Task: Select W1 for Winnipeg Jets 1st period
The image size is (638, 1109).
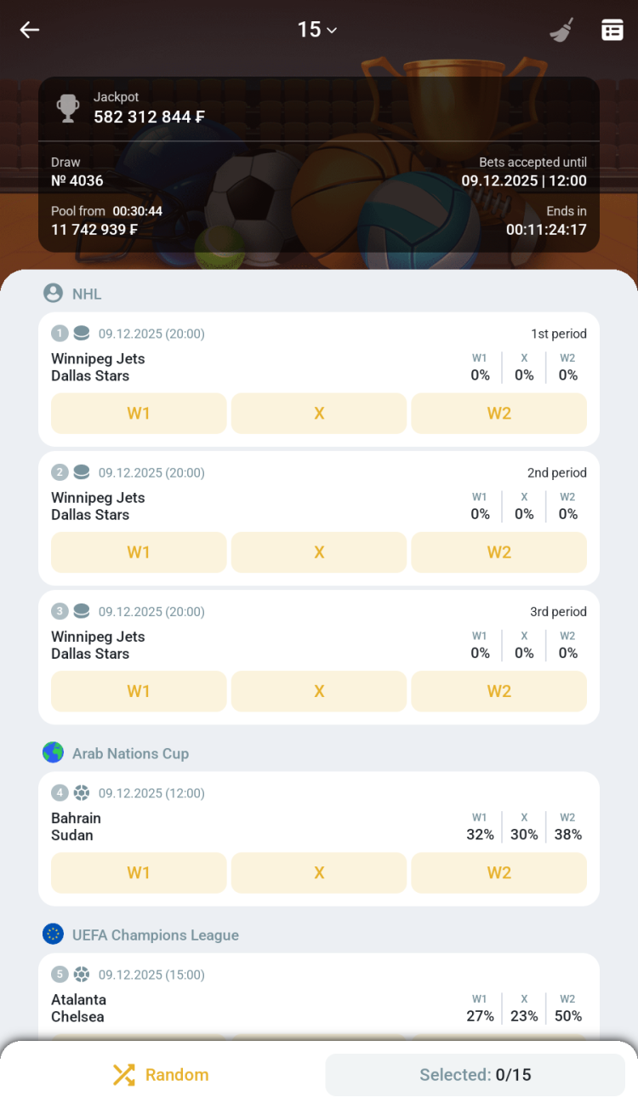Action: [x=139, y=414]
